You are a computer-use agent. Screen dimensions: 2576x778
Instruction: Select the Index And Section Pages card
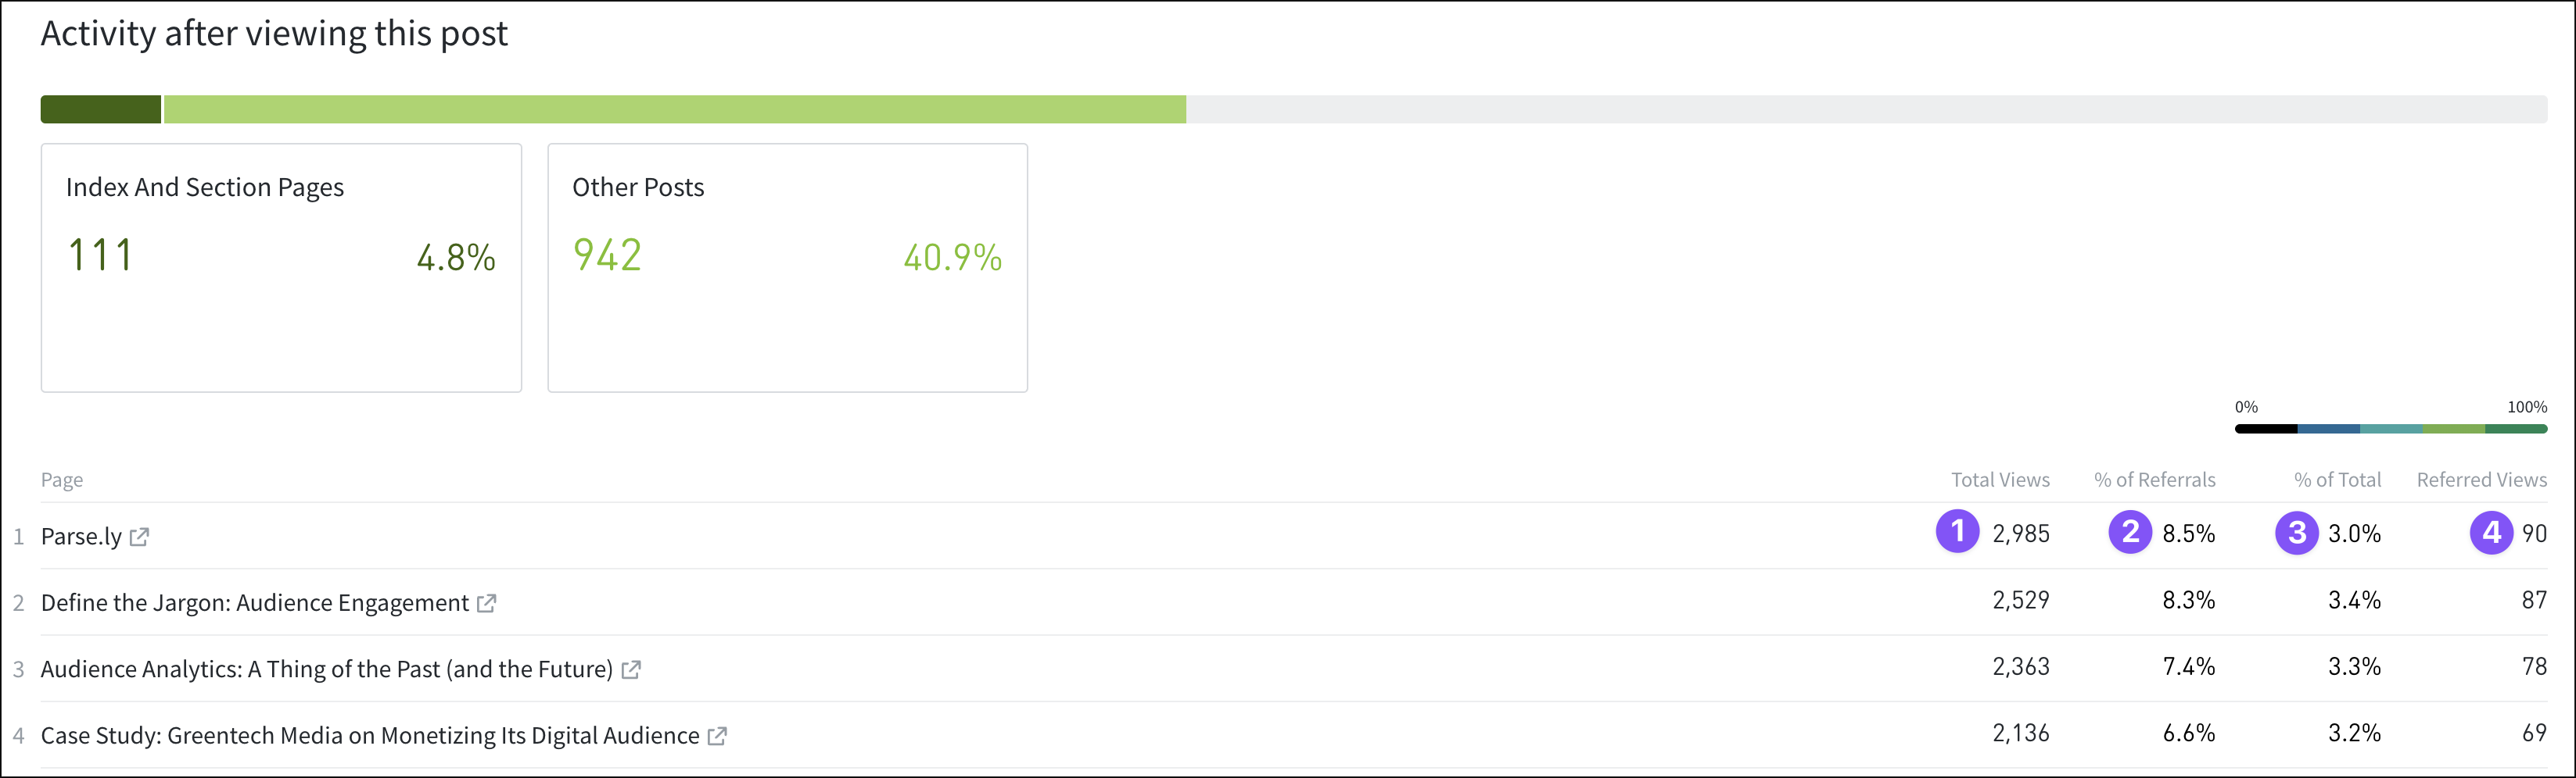[x=281, y=268]
